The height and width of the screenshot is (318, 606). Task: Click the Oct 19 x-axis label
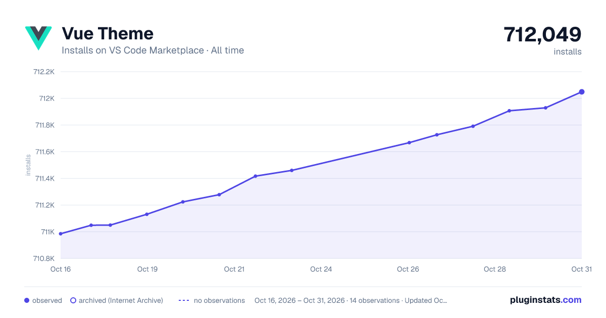pos(147,269)
